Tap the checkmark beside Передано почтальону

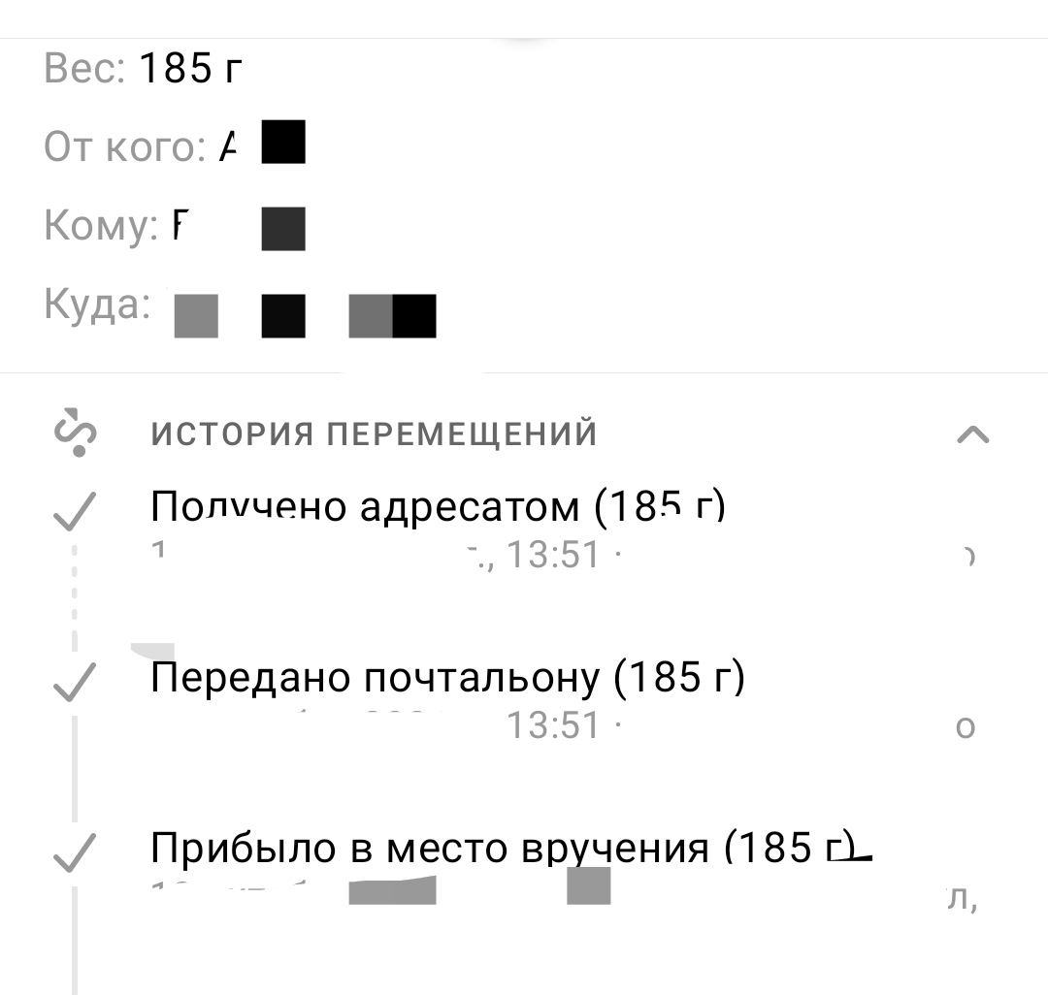click(x=75, y=683)
